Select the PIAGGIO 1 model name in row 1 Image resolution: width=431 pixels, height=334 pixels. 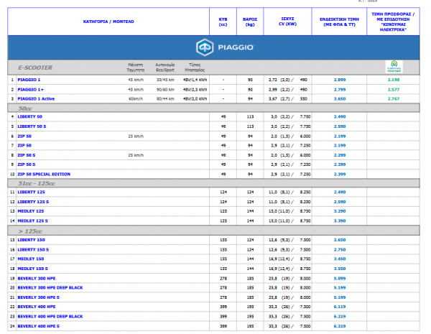coord(29,80)
